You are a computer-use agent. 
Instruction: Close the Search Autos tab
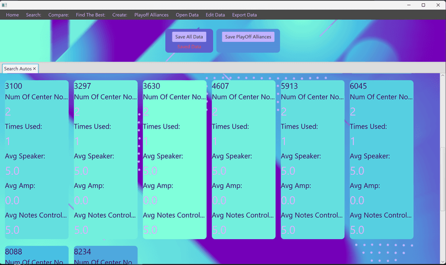(x=34, y=69)
